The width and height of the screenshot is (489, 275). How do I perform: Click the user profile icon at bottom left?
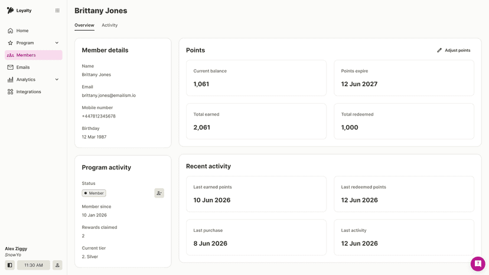pos(57,265)
